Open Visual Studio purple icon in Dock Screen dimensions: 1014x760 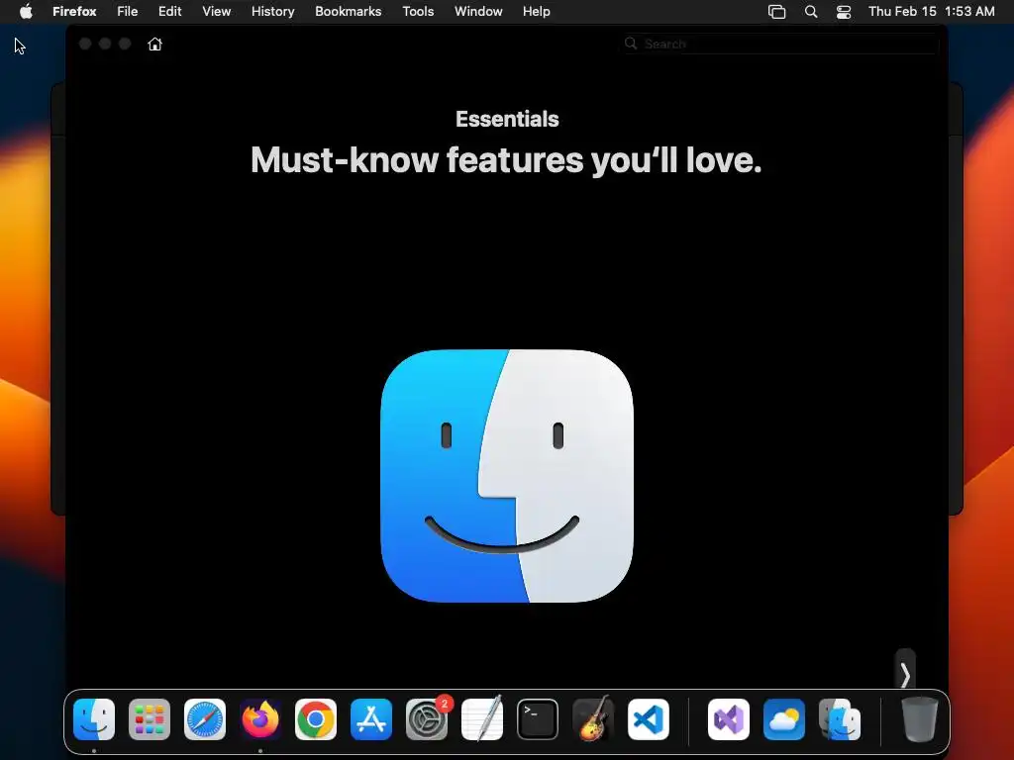(x=729, y=719)
